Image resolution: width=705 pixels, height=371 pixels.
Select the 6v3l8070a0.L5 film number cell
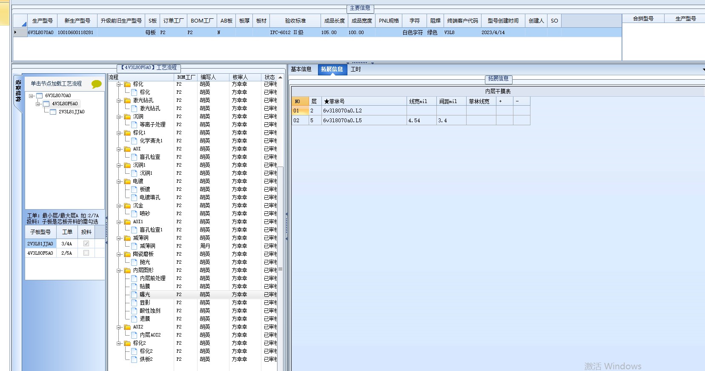tap(364, 121)
